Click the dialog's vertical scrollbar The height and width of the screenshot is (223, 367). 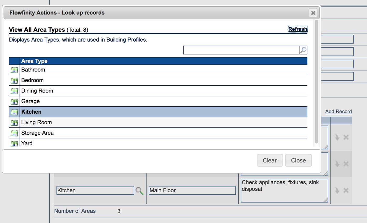point(316,81)
